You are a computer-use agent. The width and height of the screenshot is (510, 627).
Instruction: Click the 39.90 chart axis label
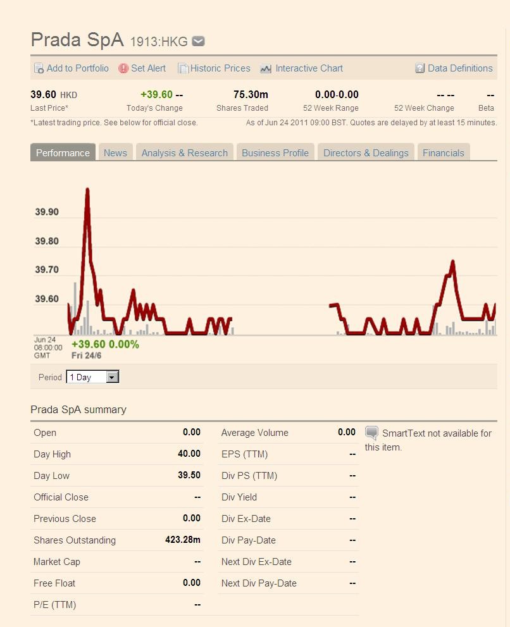click(x=47, y=212)
